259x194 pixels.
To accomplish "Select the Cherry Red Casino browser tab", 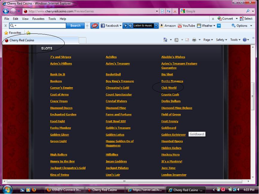I will (x=22, y=40).
